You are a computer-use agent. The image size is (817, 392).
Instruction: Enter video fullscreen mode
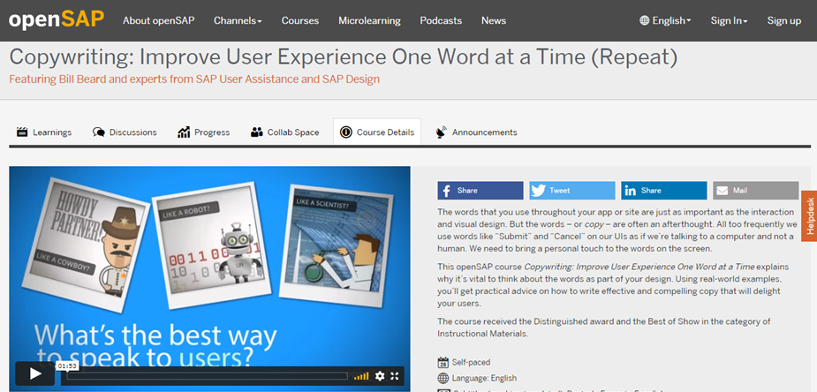pos(395,375)
